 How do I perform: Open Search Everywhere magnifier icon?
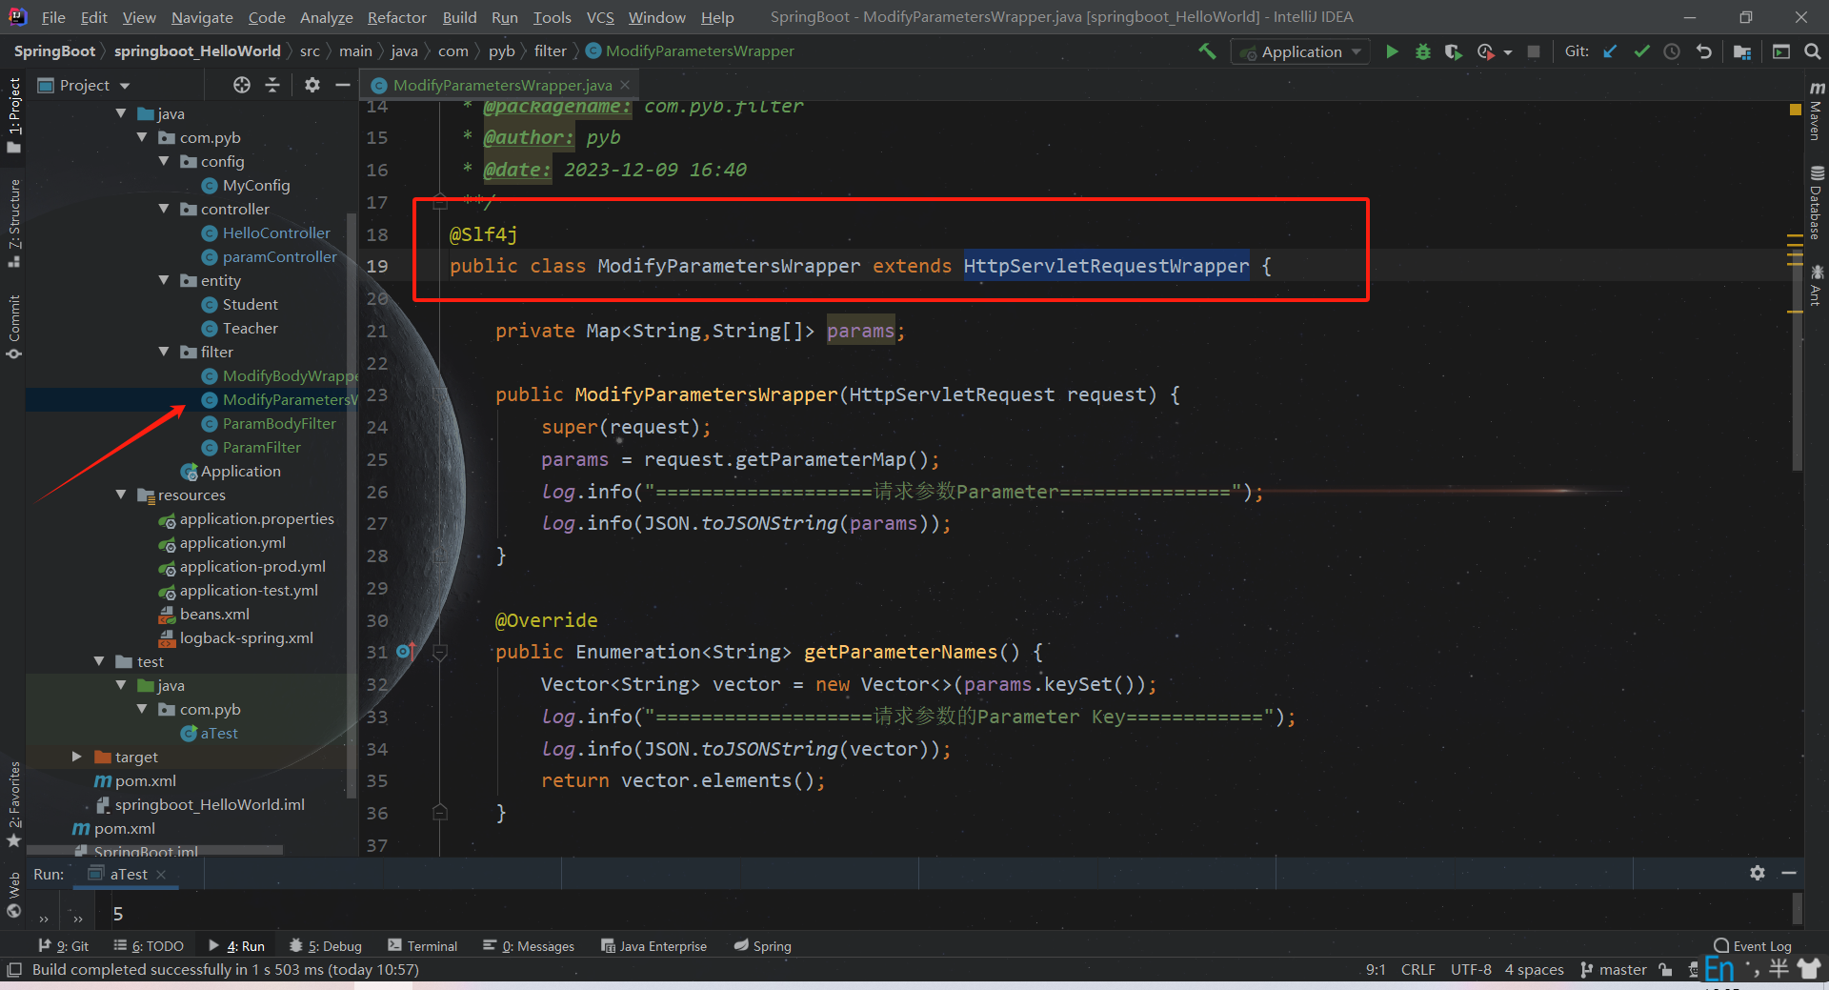[x=1812, y=51]
